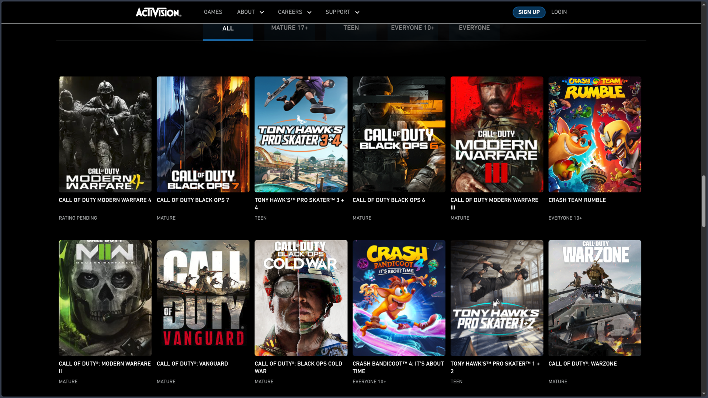Open Modern Warfare 4 cover art
The image size is (708, 398).
click(105, 135)
